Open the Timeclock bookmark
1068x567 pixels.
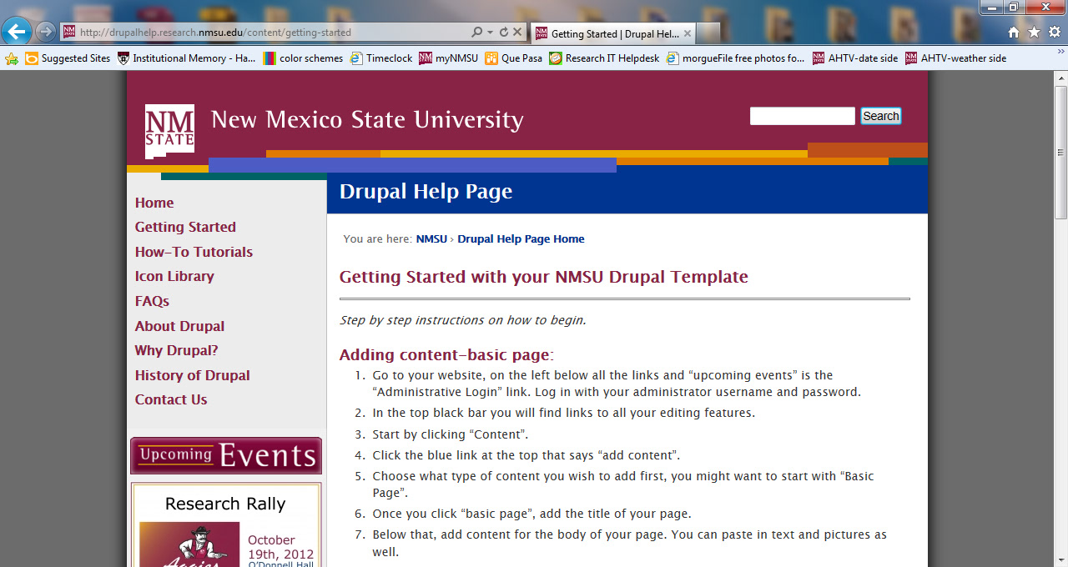(381, 58)
